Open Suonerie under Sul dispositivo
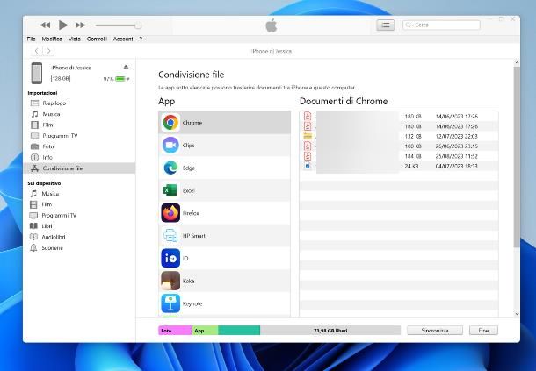536x371 pixels. coord(80,248)
